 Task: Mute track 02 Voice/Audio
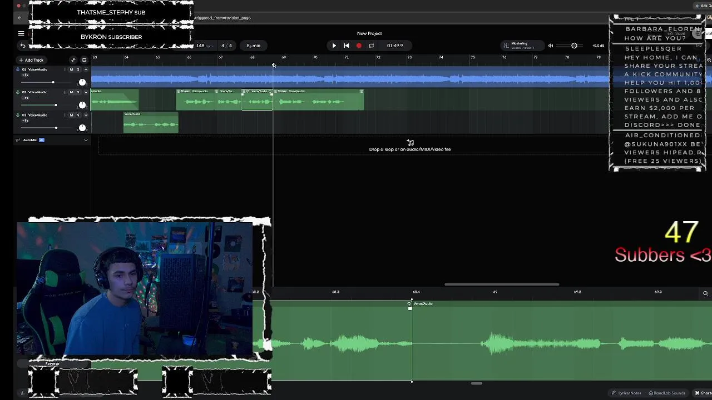point(71,92)
